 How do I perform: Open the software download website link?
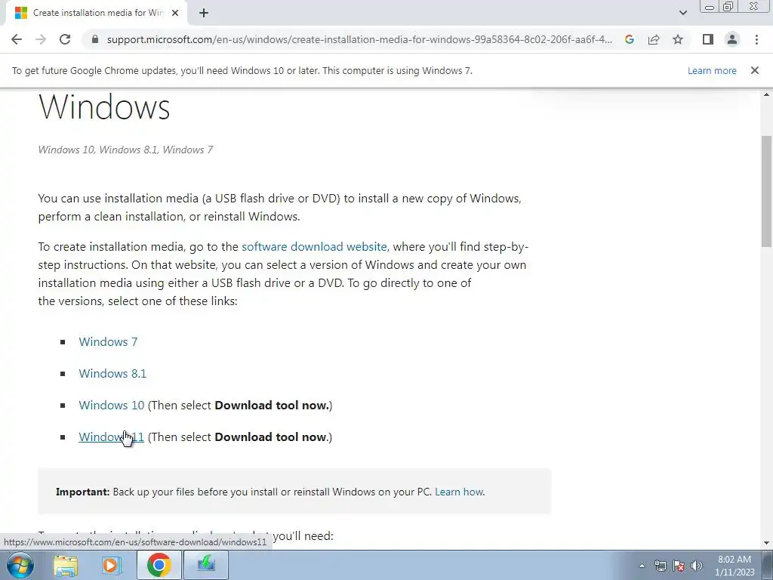315,247
